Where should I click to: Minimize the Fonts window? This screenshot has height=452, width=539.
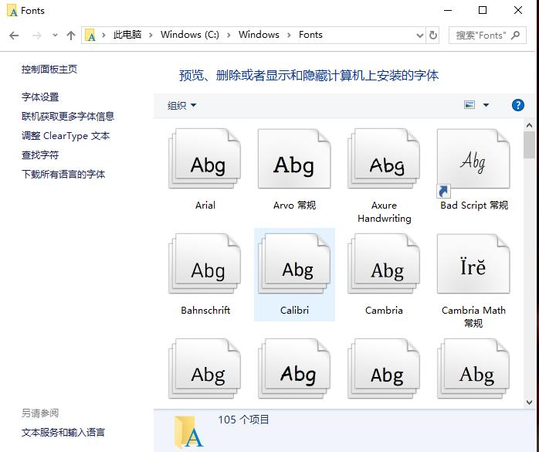[x=448, y=10]
